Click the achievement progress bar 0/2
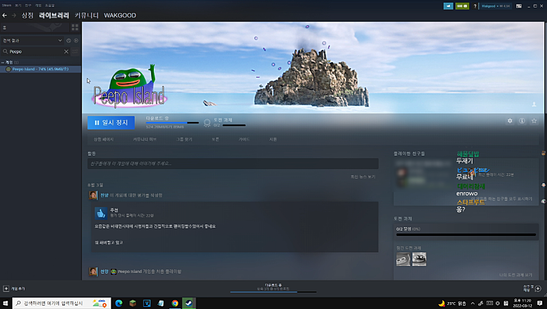The image size is (547, 309). 466,235
